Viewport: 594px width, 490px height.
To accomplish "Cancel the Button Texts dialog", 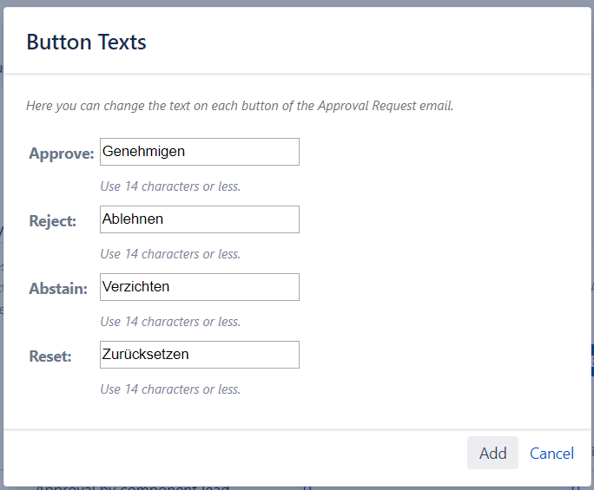I will (551, 453).
